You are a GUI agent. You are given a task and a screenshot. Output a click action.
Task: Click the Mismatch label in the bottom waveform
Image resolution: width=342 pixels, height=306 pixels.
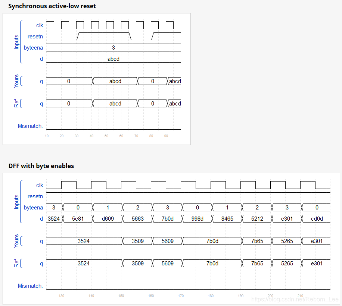[30, 286]
